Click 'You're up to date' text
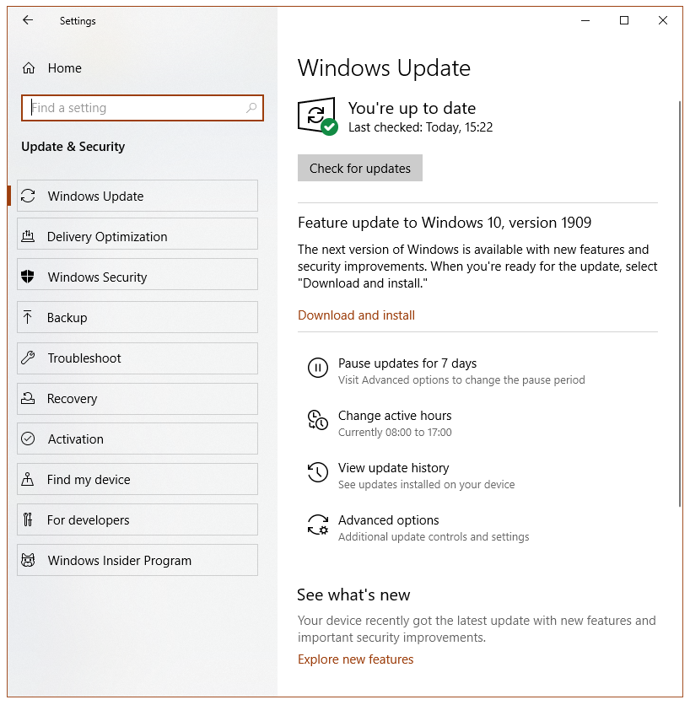 (412, 108)
